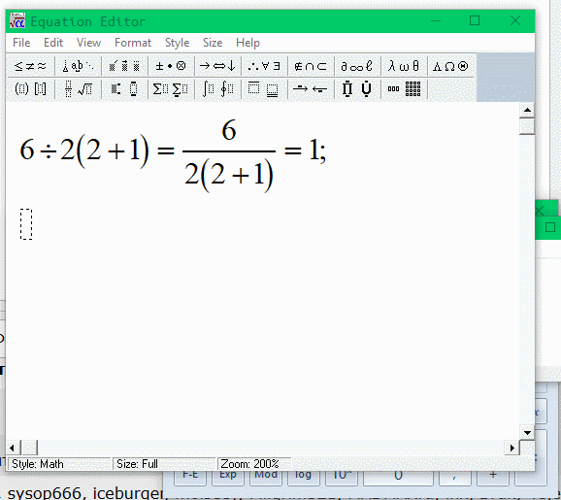
Task: Open the subscript and superscript templates palette
Action: 124,89
